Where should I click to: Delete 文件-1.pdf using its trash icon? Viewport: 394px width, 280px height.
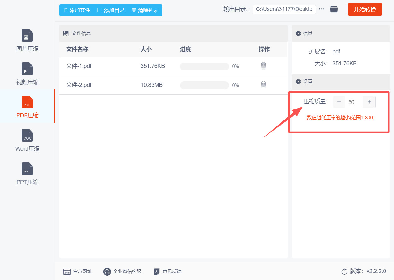click(263, 66)
